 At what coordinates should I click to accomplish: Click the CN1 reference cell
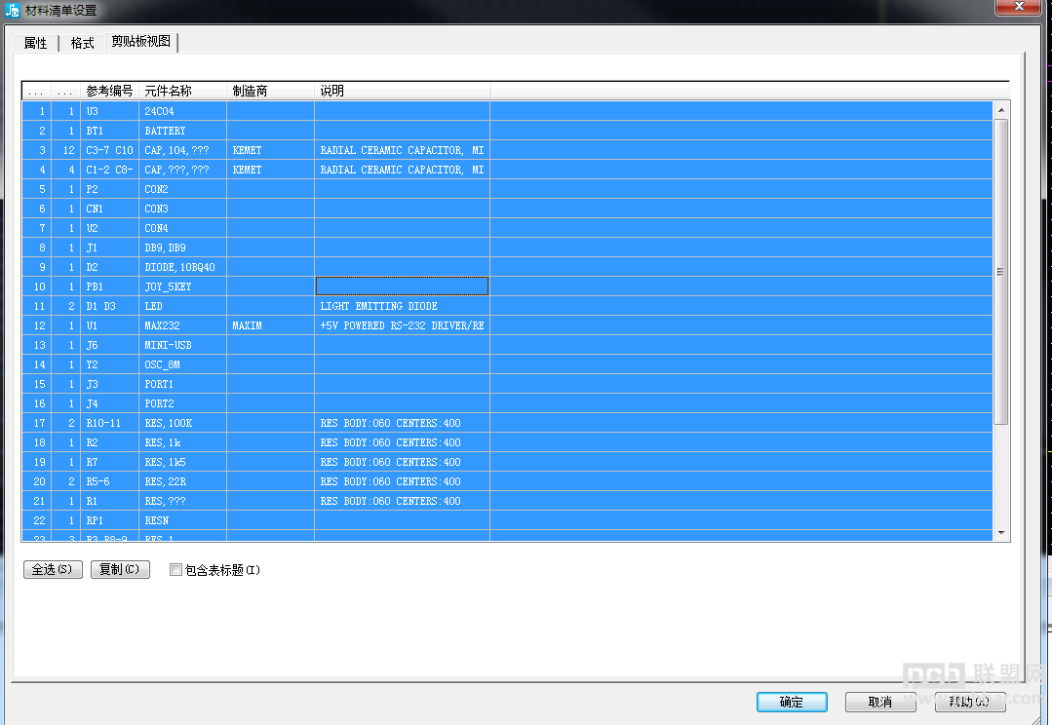click(x=109, y=209)
